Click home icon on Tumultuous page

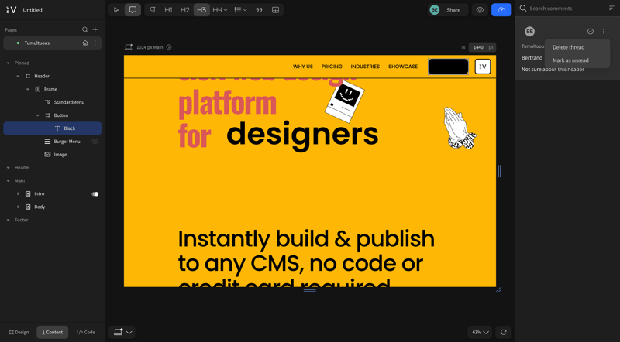[x=85, y=43]
